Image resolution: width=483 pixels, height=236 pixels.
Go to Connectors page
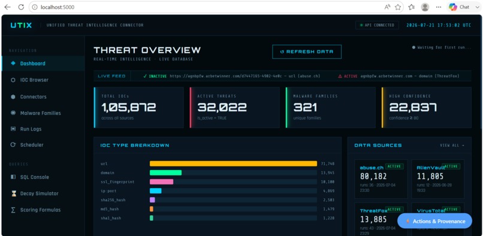43,97
